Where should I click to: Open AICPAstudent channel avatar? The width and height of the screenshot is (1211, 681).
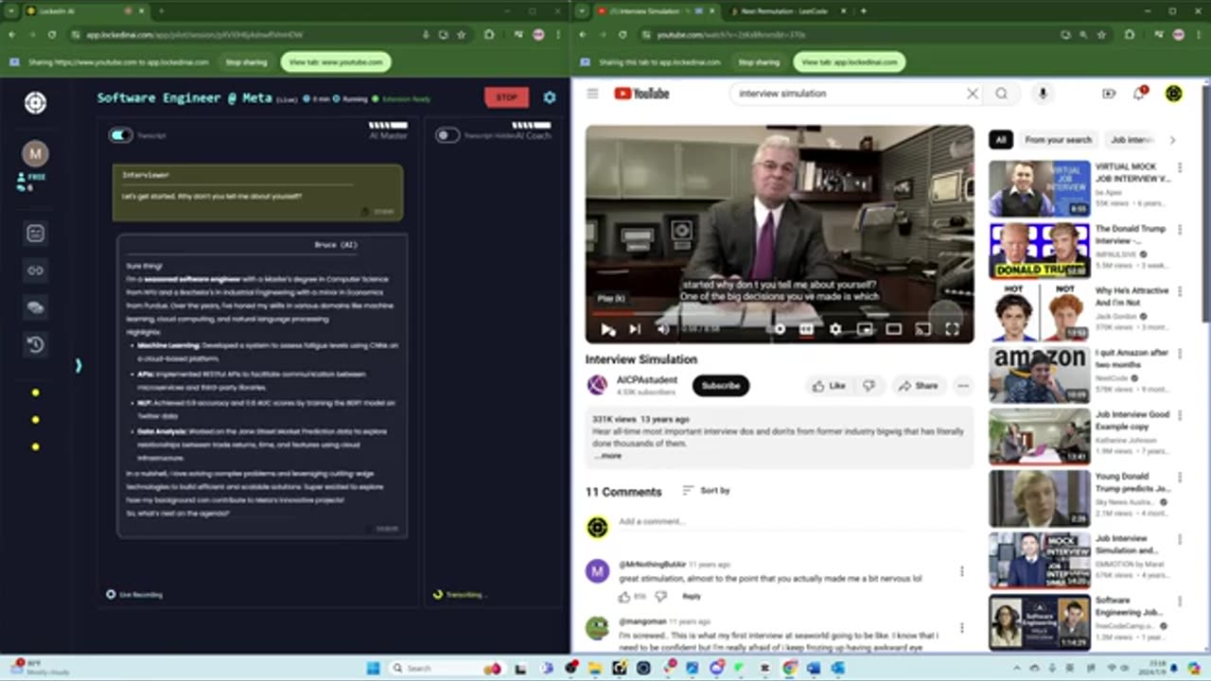click(597, 385)
